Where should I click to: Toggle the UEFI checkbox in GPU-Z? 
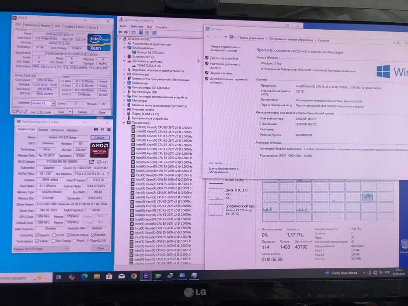tap(99, 162)
